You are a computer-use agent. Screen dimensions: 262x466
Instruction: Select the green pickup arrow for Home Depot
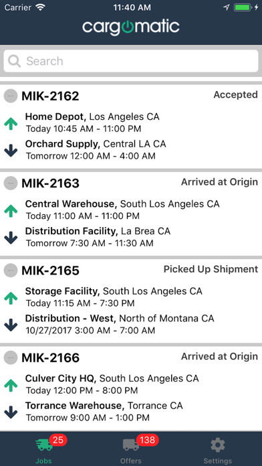(11, 123)
